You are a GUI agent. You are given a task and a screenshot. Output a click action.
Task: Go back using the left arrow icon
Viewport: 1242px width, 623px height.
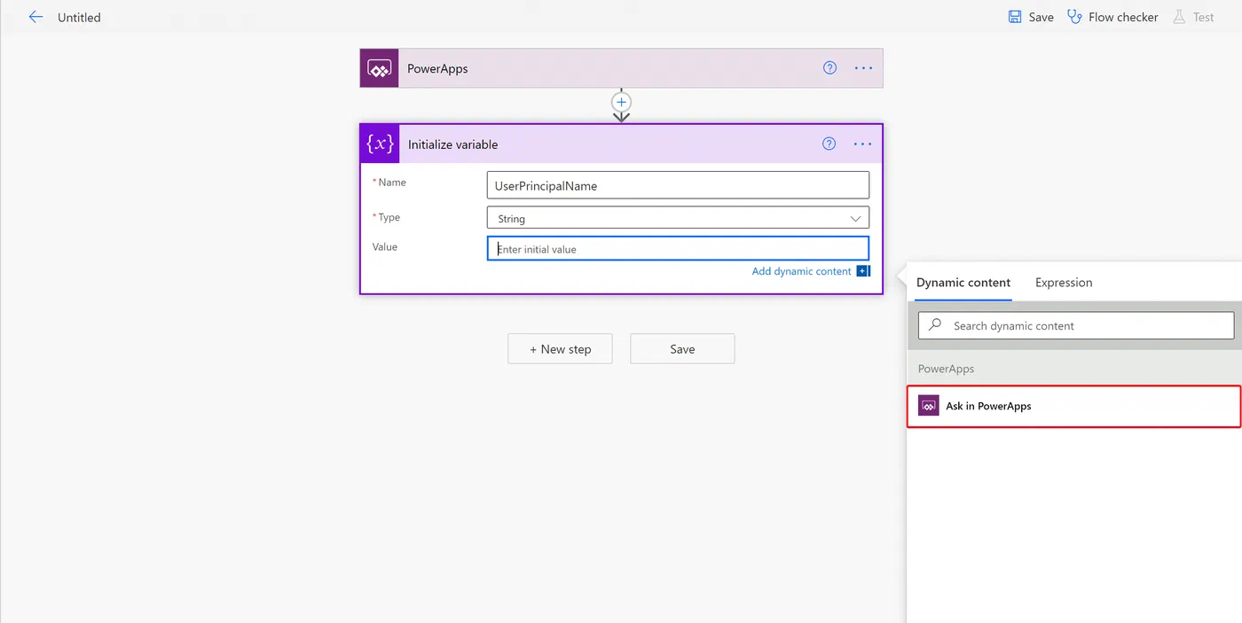coord(35,17)
